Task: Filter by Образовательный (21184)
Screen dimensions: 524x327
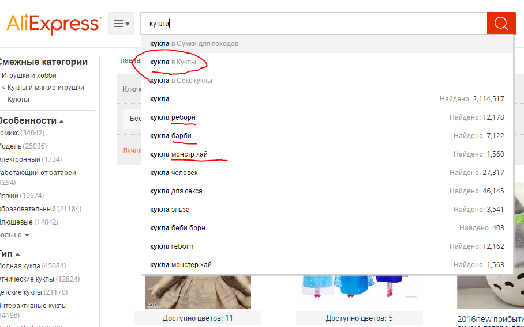Action: pyautogui.click(x=40, y=208)
